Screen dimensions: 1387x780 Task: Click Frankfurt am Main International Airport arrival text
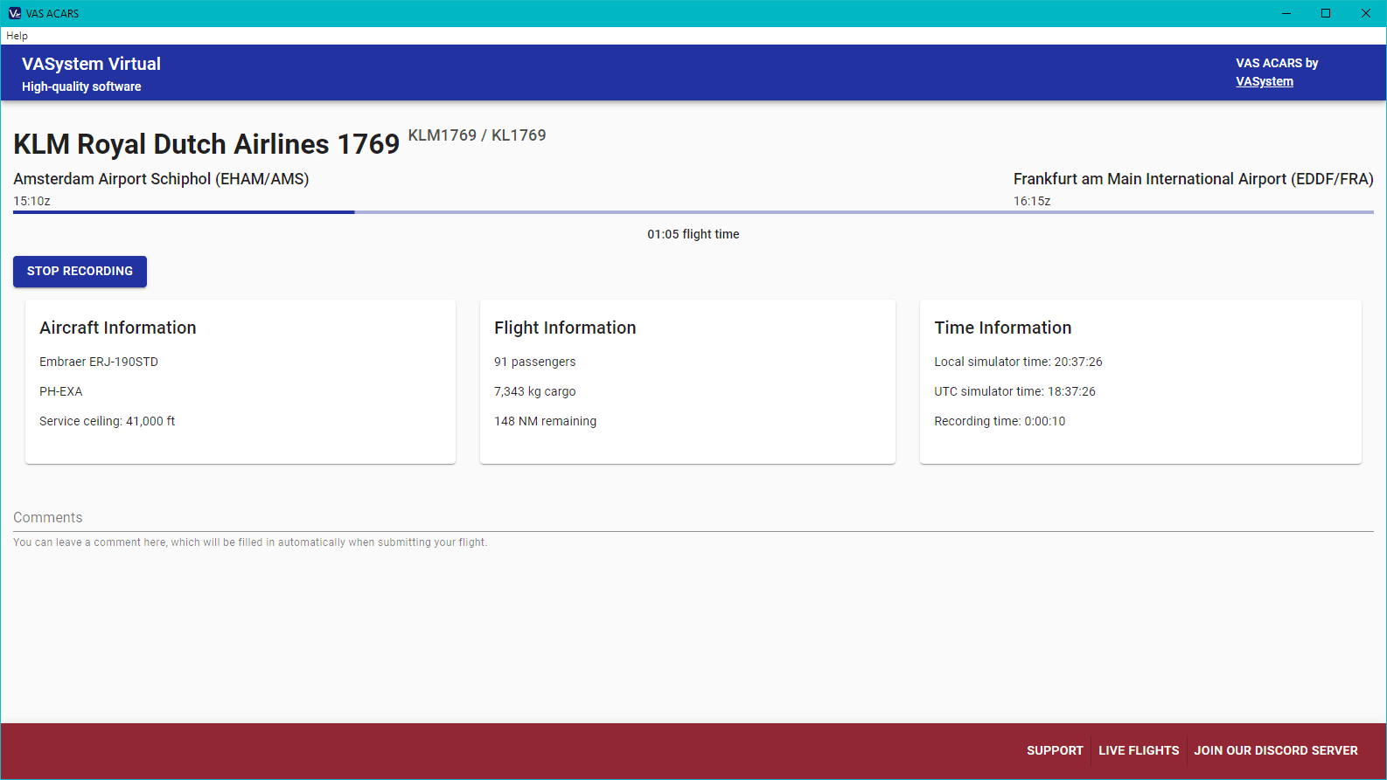pyautogui.click(x=1194, y=179)
